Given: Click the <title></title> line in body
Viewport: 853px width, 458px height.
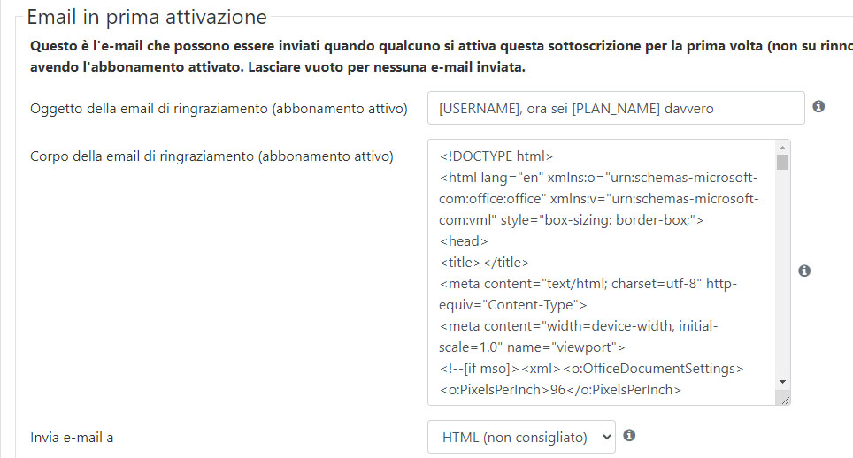Looking at the screenshot, I should [x=484, y=263].
